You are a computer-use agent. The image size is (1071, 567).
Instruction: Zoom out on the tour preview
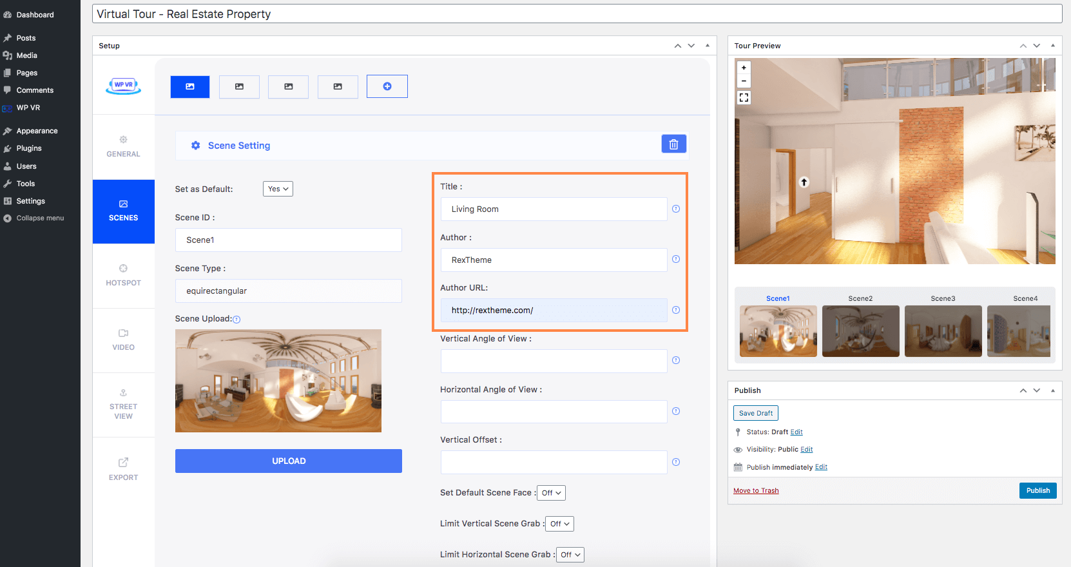point(744,81)
